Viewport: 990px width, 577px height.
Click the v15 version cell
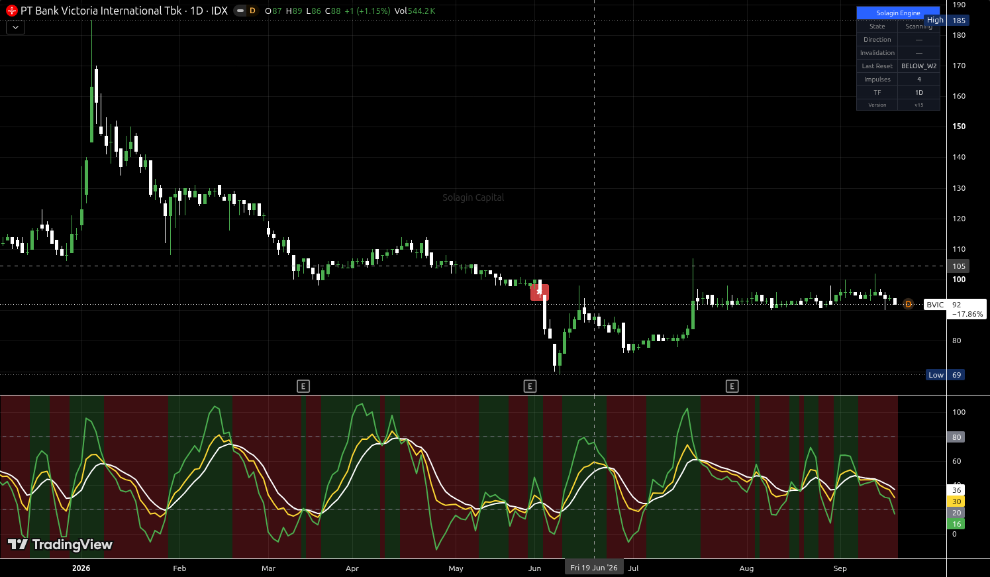[919, 105]
